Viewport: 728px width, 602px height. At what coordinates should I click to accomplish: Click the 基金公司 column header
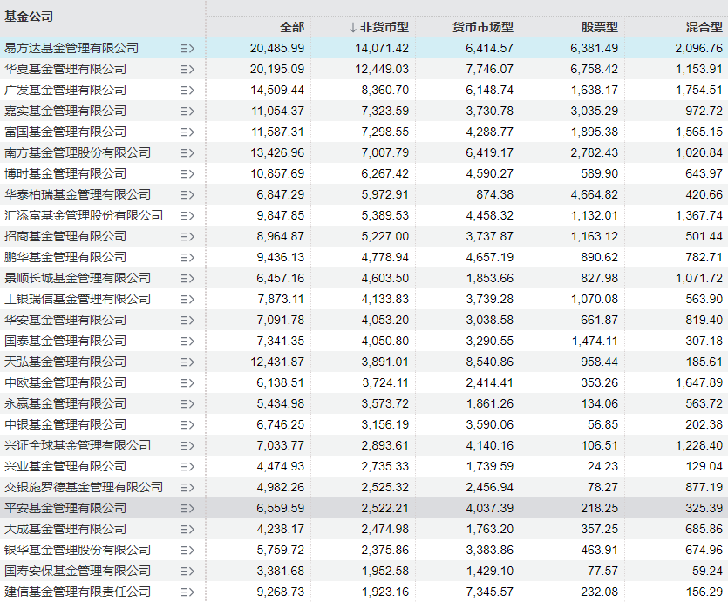click(29, 17)
